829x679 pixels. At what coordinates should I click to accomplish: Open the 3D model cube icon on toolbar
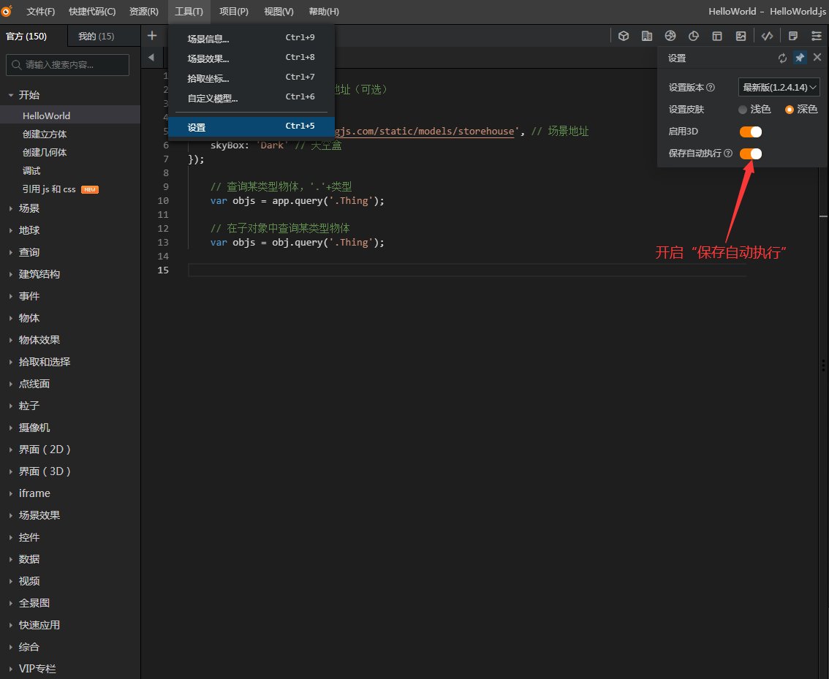point(624,35)
